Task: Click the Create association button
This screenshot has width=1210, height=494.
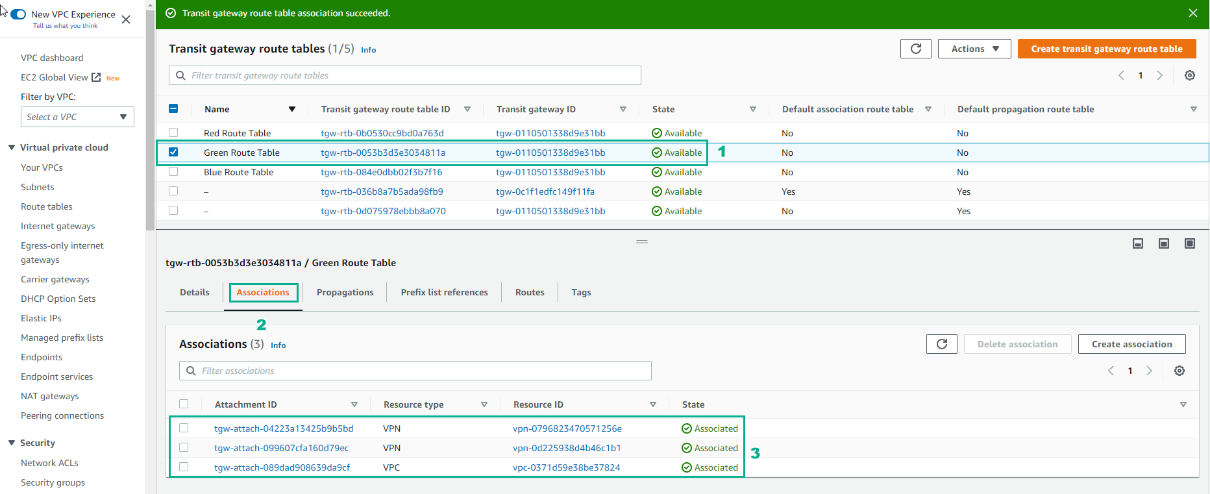Action: [1131, 344]
